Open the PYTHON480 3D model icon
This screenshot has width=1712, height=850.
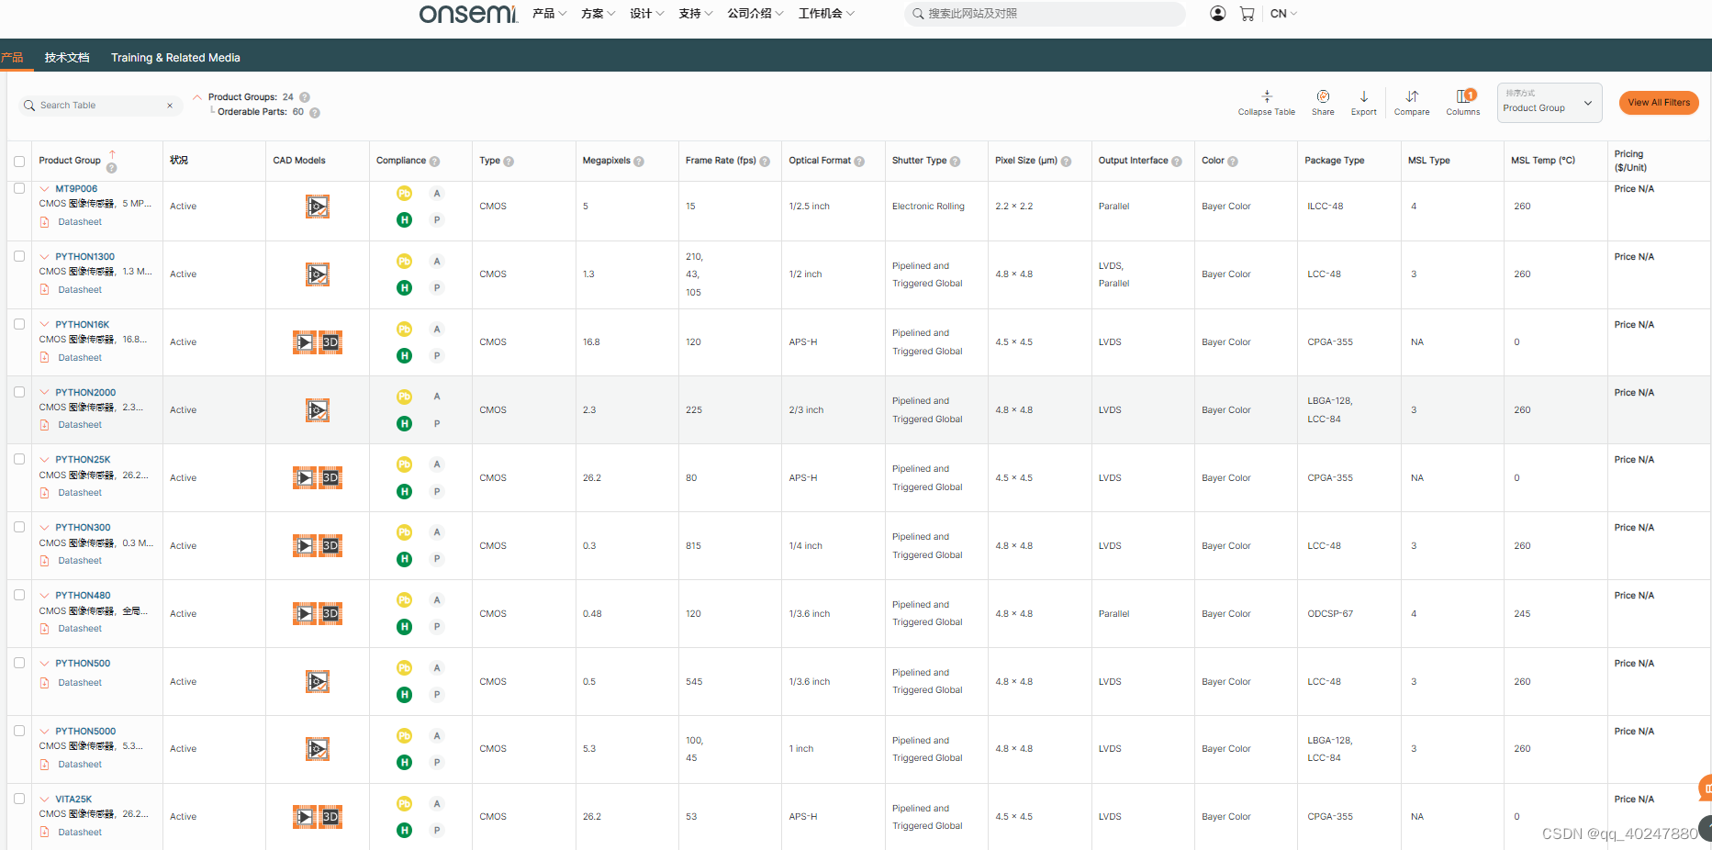(x=330, y=614)
